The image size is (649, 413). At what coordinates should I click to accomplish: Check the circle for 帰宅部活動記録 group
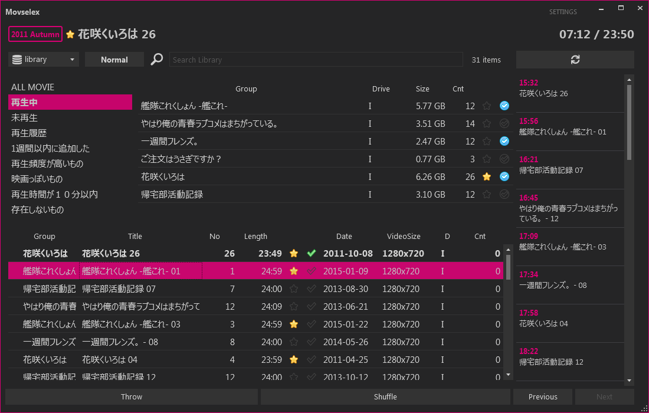coord(504,195)
